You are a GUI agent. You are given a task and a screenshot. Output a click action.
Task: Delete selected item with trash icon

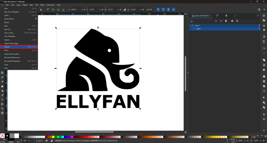[226, 21]
